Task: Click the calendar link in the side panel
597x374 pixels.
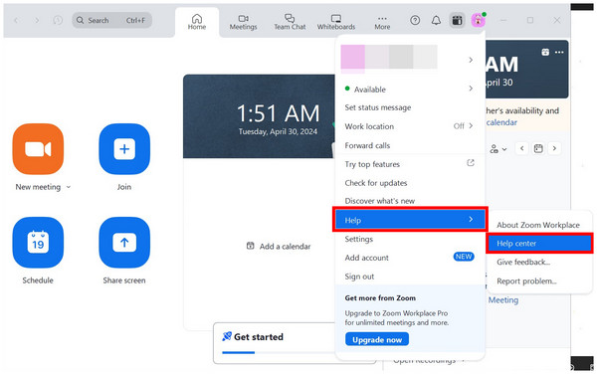Action: click(x=501, y=122)
